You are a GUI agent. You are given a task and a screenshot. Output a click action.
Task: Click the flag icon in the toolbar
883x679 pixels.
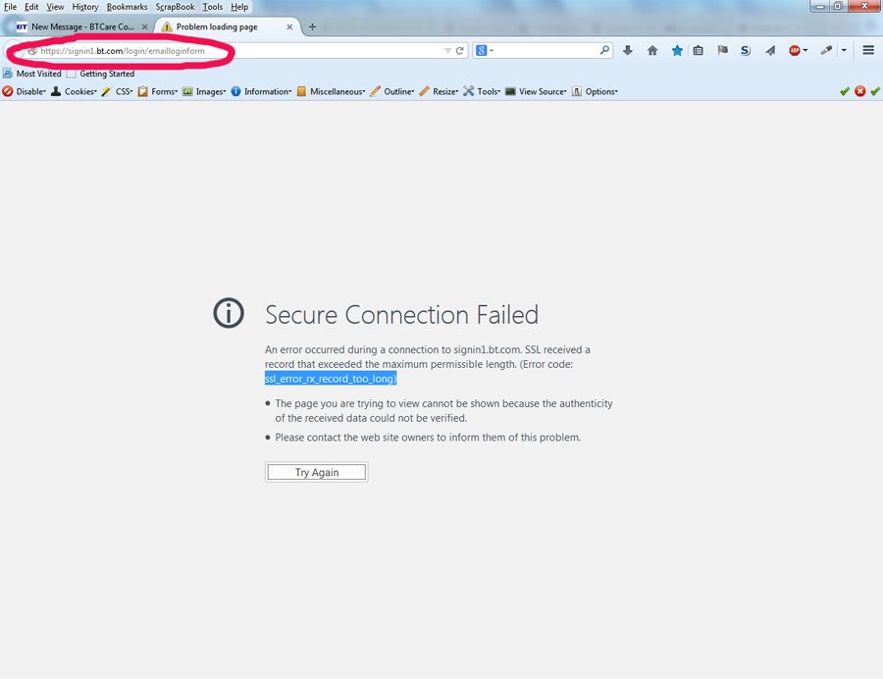click(721, 50)
